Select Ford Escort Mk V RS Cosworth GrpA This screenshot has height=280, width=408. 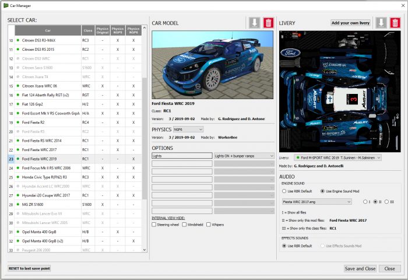[x=75, y=113]
